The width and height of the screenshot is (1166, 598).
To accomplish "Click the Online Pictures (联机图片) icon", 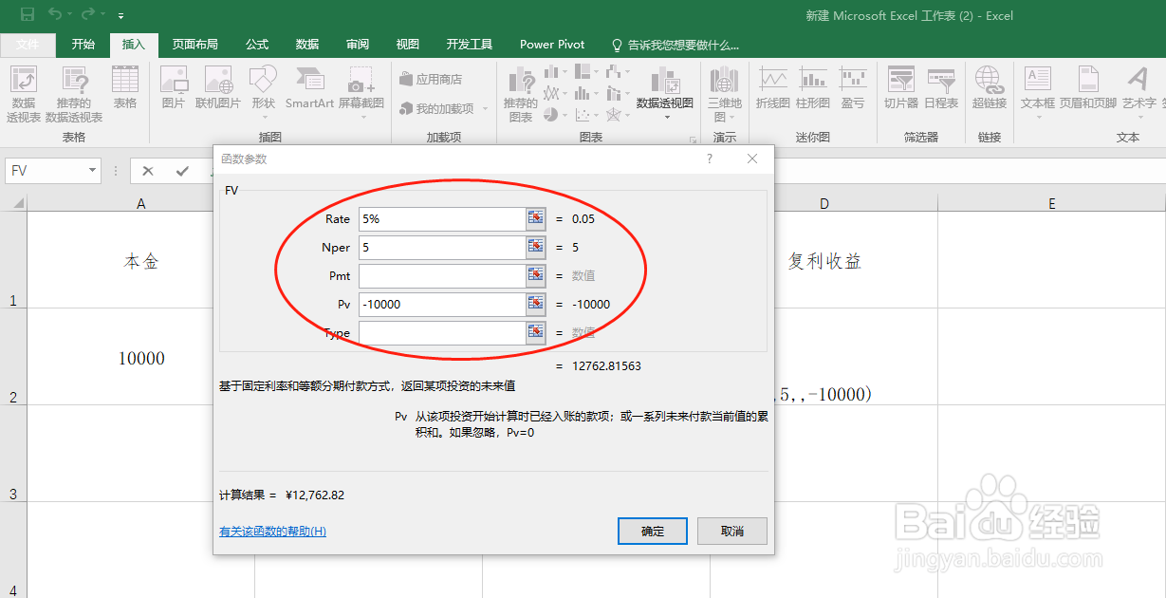I will 218,88.
